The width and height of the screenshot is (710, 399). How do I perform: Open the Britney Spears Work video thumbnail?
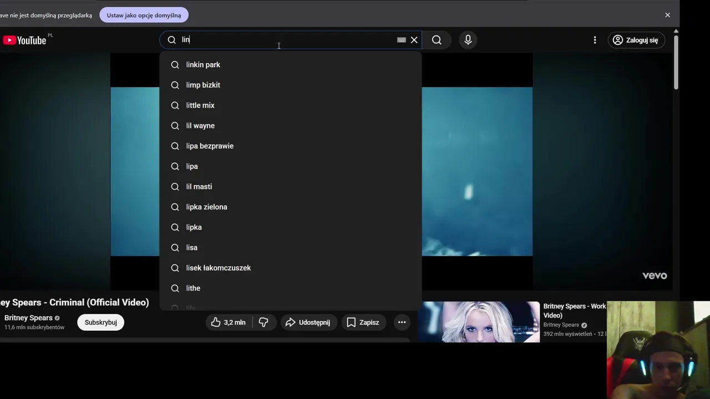click(479, 322)
